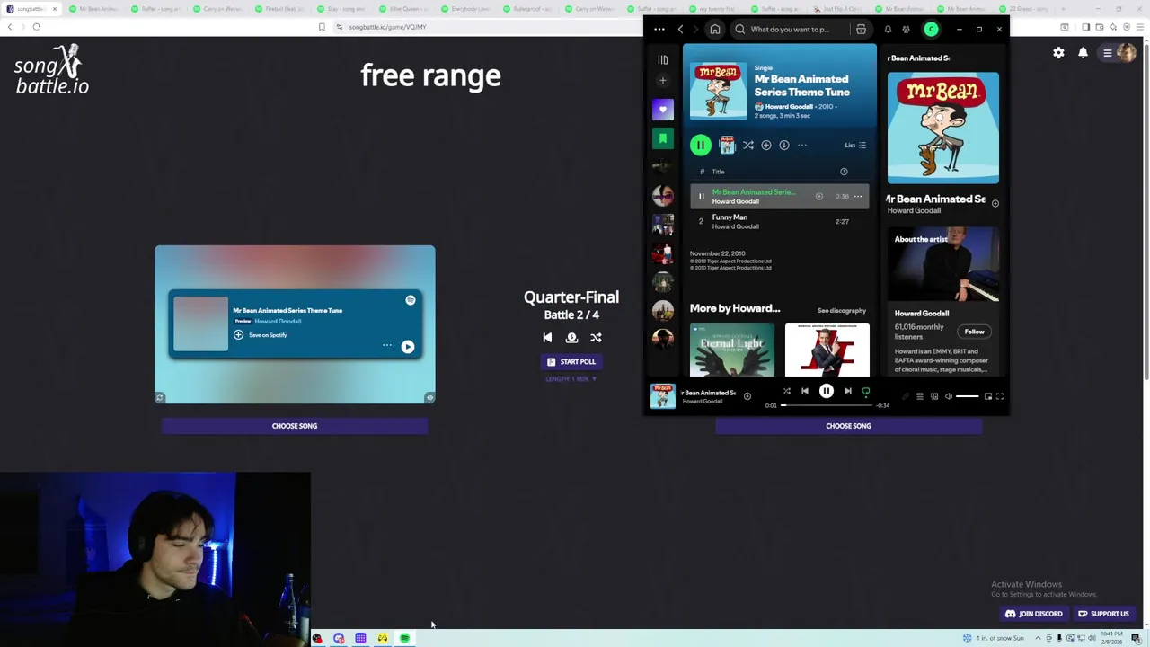This screenshot has width=1150, height=647.
Task: Expand Your Library in the Spotify sidebar
Action: (x=663, y=60)
